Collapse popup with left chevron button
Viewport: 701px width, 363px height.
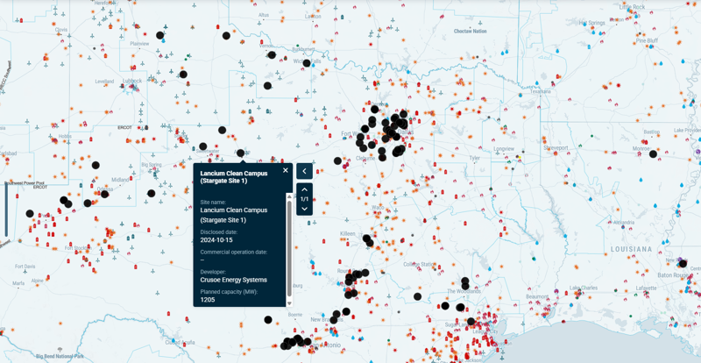coord(304,171)
